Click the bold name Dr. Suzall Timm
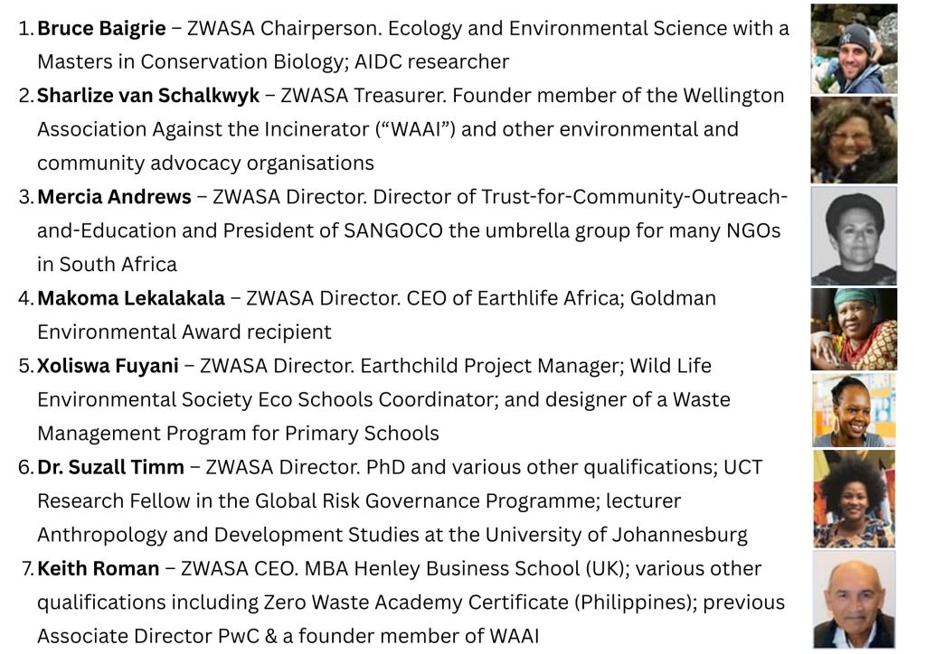Screen dimensions: 926x654 coord(111,467)
